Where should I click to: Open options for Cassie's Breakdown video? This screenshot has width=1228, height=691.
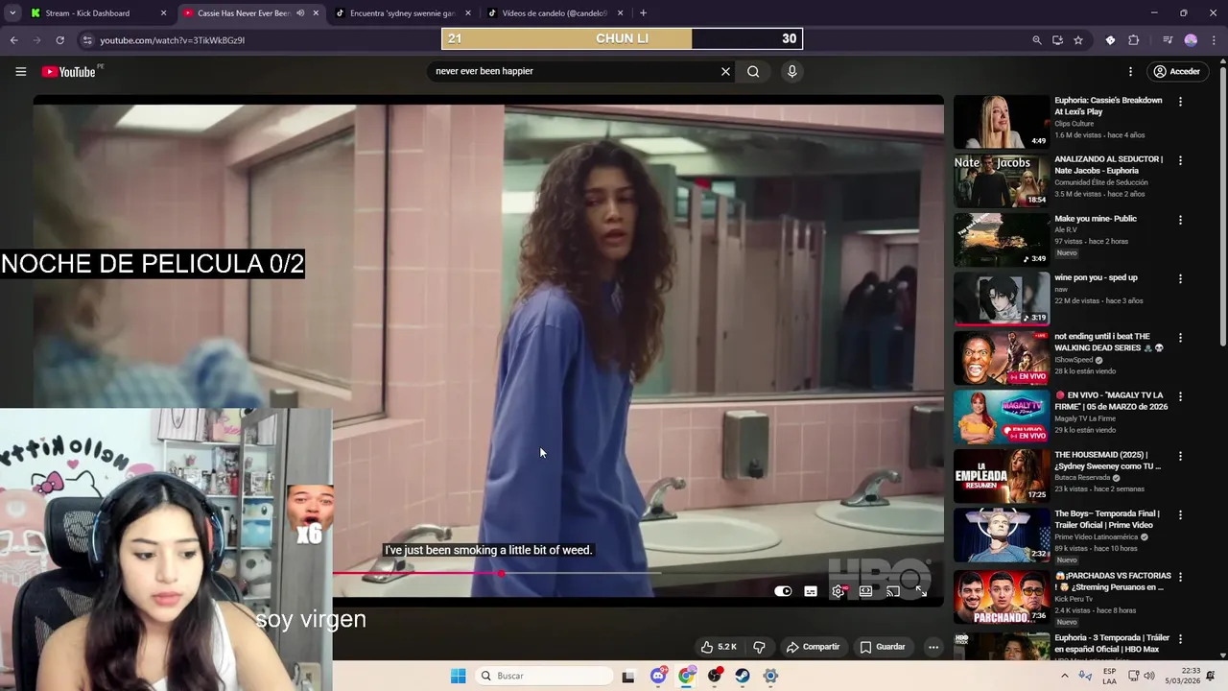click(1180, 102)
